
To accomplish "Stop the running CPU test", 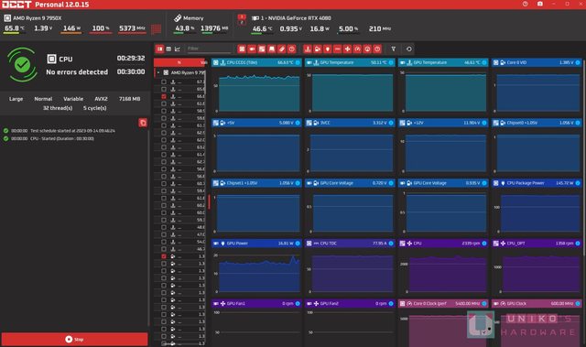I will (75, 339).
